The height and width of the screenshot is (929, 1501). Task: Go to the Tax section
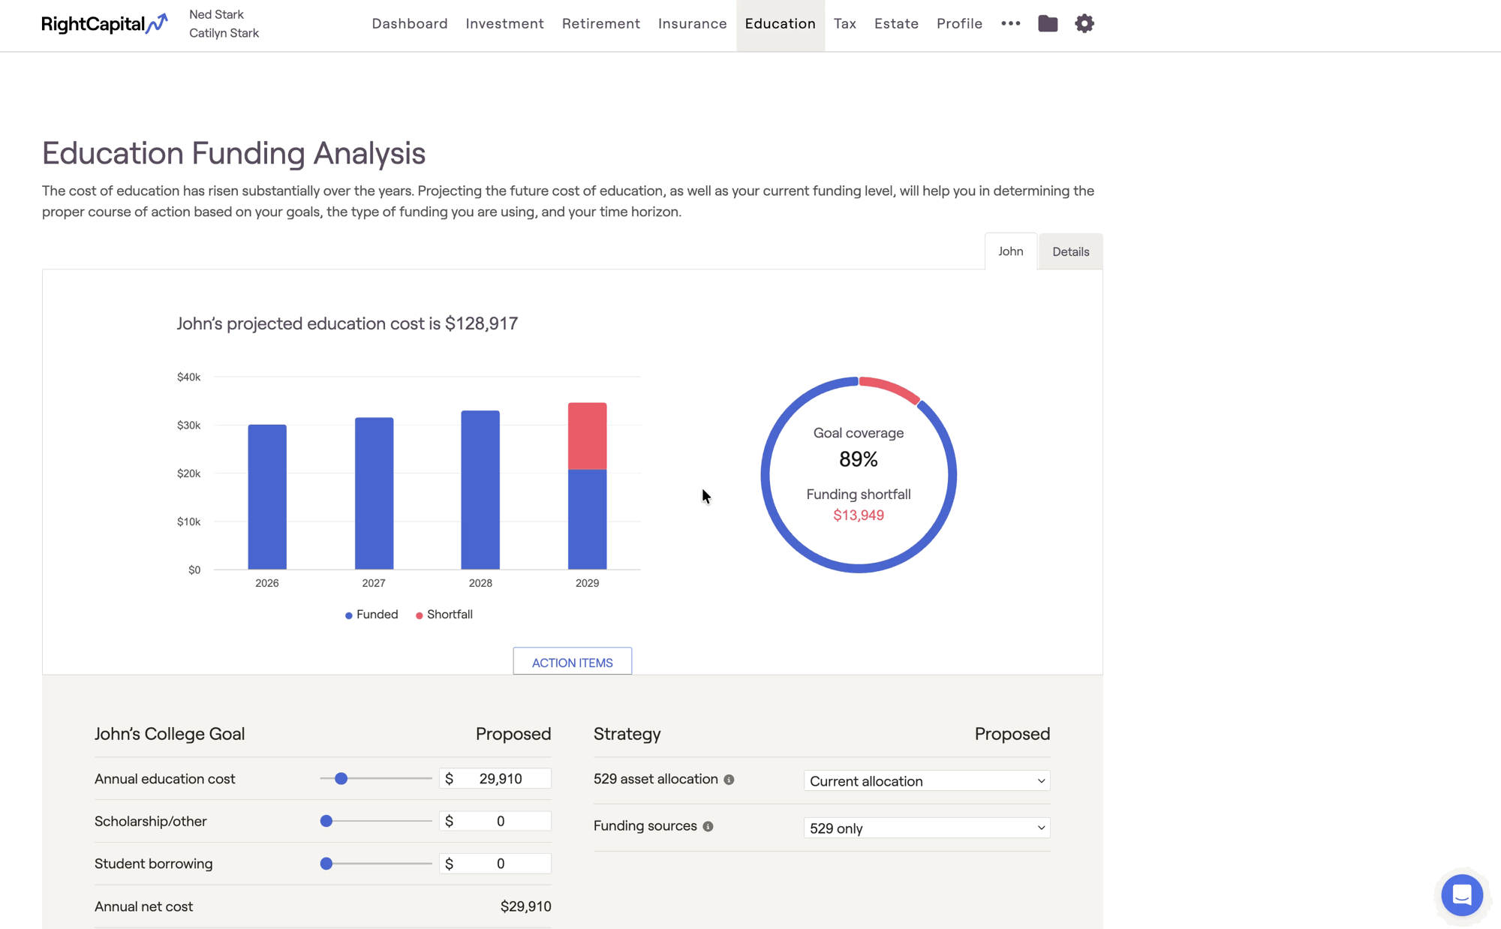[844, 24]
